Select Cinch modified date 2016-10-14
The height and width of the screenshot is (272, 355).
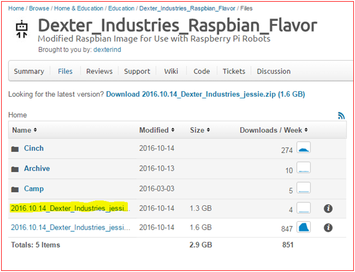[x=157, y=148]
